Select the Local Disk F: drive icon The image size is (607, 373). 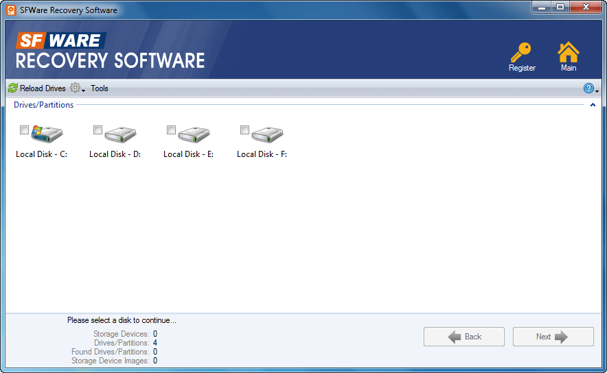tap(267, 134)
